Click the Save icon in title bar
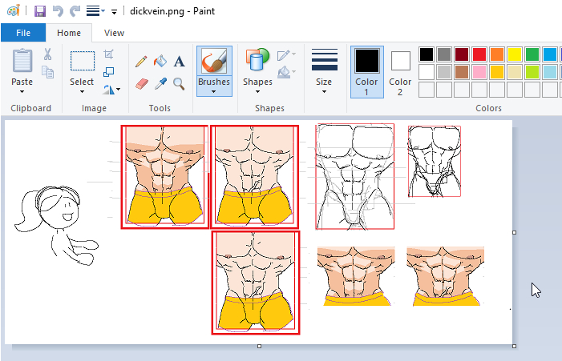The image size is (562, 361). [39, 11]
